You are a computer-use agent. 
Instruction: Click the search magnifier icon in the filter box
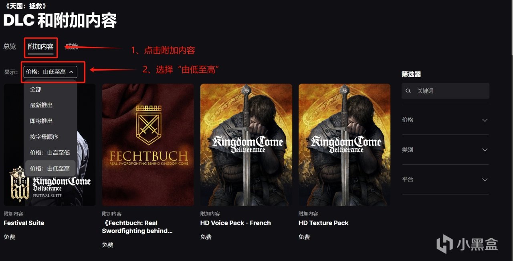click(x=408, y=91)
